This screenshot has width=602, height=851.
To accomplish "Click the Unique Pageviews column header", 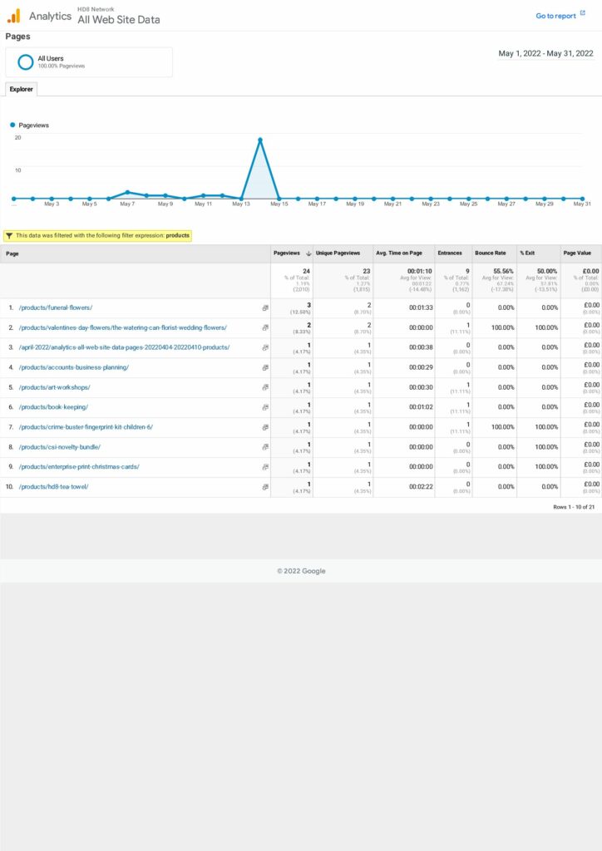I will pos(337,253).
